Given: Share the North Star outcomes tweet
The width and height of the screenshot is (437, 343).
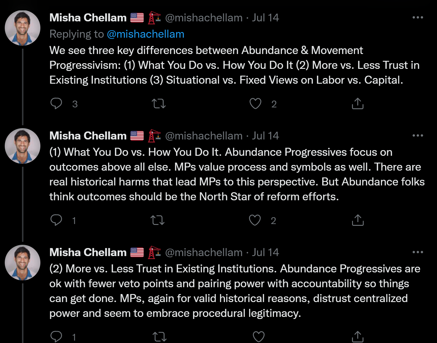Looking at the screenshot, I should tap(357, 220).
